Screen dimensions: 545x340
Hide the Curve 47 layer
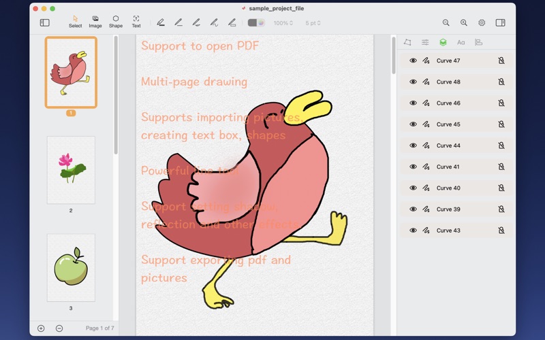coord(413,61)
